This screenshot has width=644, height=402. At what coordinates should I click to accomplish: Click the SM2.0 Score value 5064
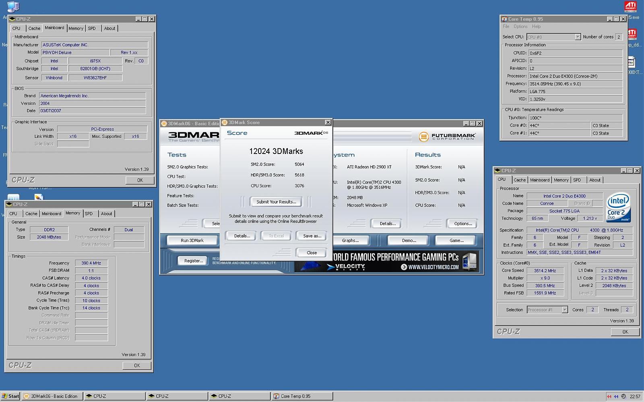(299, 164)
